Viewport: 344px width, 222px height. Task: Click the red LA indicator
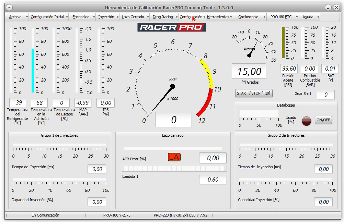[174, 157]
